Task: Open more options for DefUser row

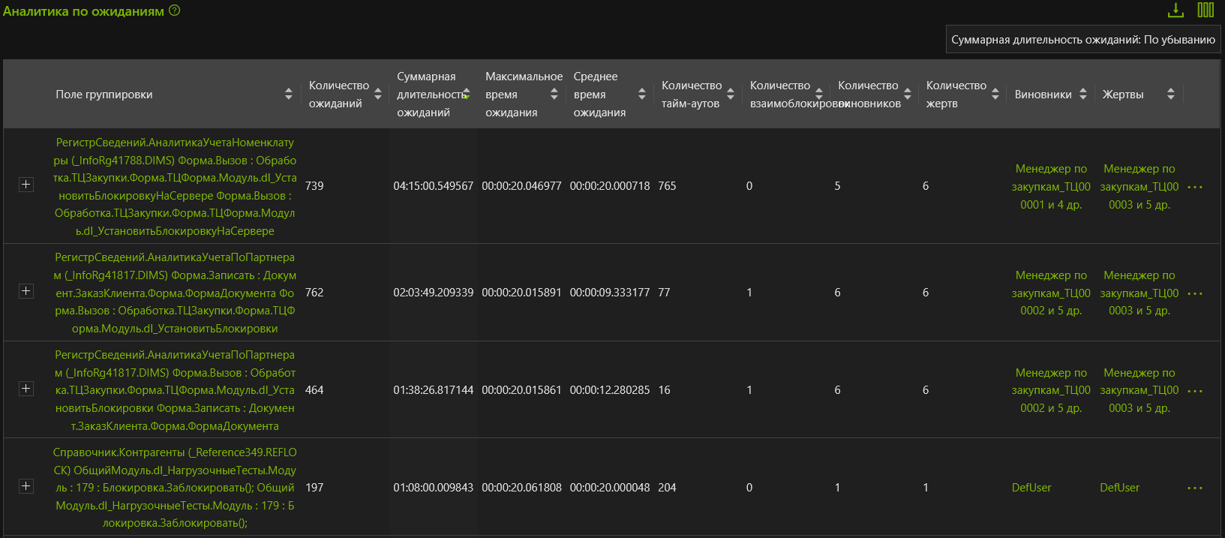Action: point(1195,488)
